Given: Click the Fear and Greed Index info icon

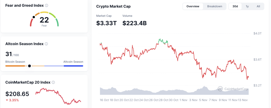Looking at the screenshot, I should point(47,6).
